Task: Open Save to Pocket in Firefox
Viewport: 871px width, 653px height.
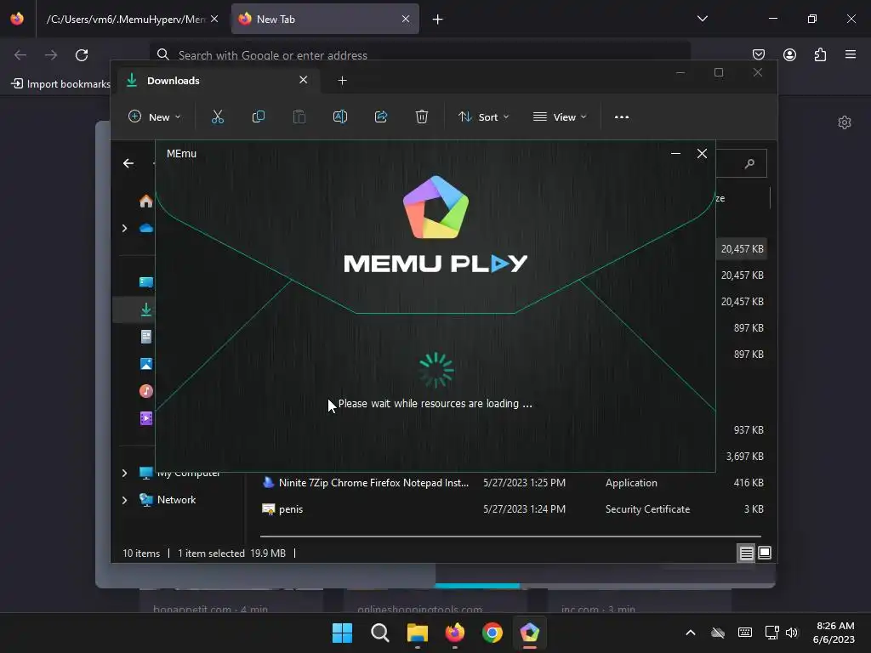Action: tap(758, 54)
